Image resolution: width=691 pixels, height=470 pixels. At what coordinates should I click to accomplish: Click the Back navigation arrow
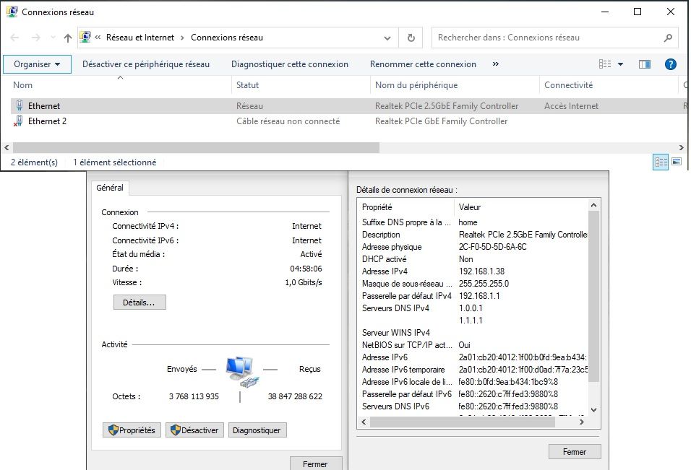15,38
